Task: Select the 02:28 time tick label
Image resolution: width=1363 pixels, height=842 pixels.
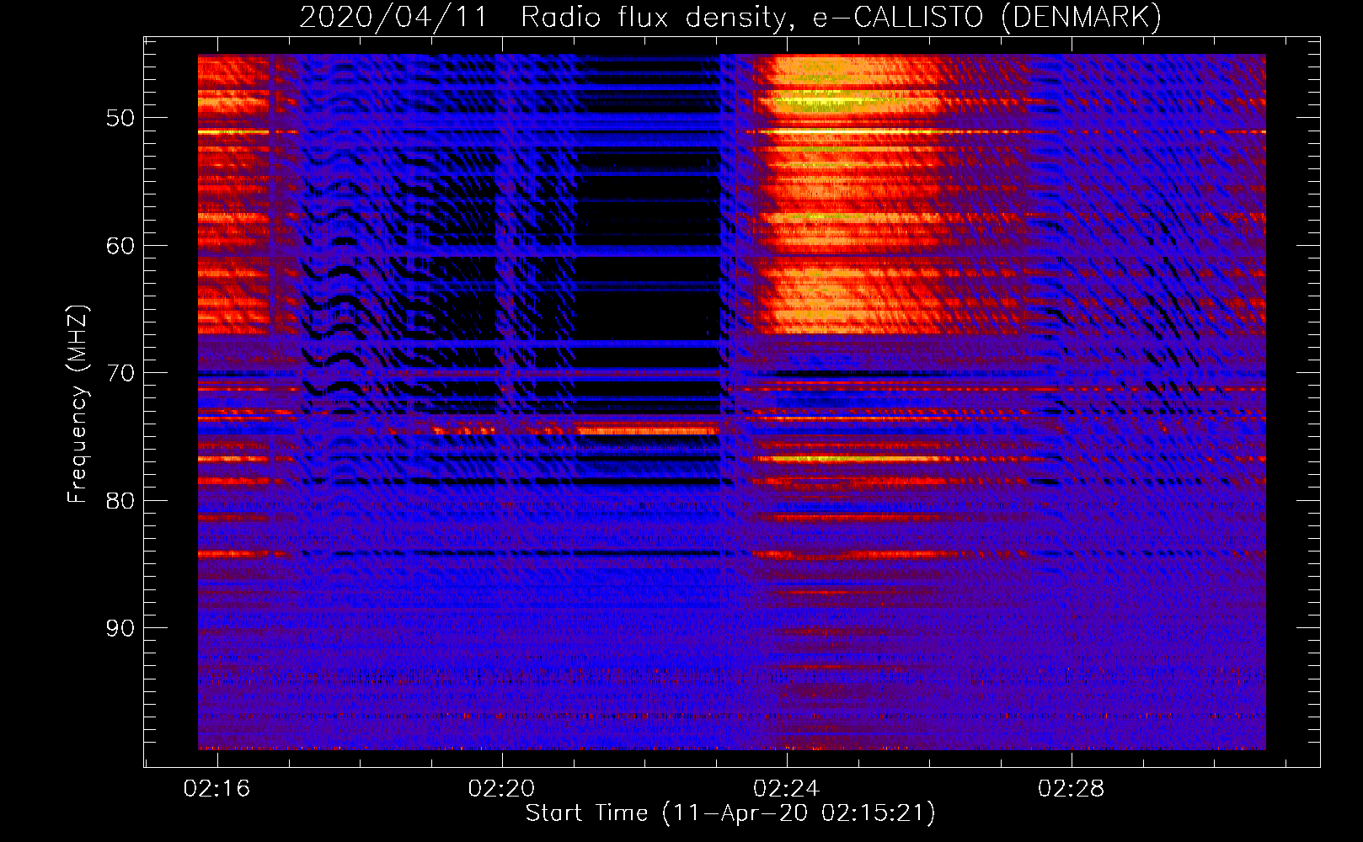Action: (x=1071, y=789)
